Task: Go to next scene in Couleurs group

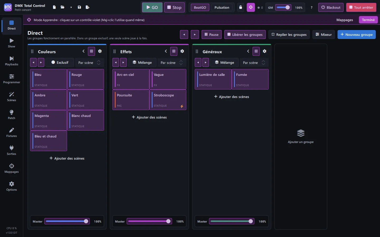Action: pos(41,63)
